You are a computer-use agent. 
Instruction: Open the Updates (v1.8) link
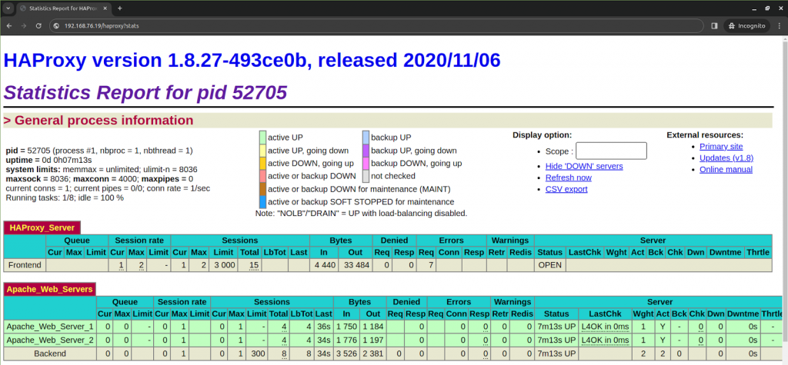point(726,158)
